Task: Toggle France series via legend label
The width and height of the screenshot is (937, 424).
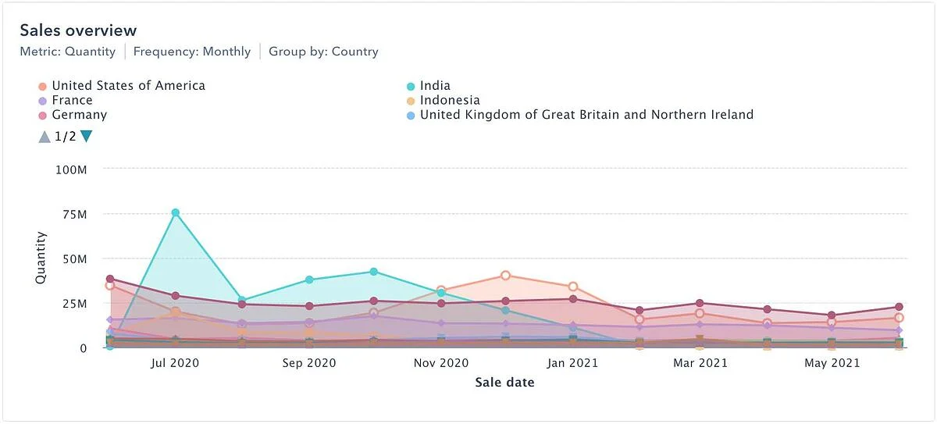Action: coord(72,101)
